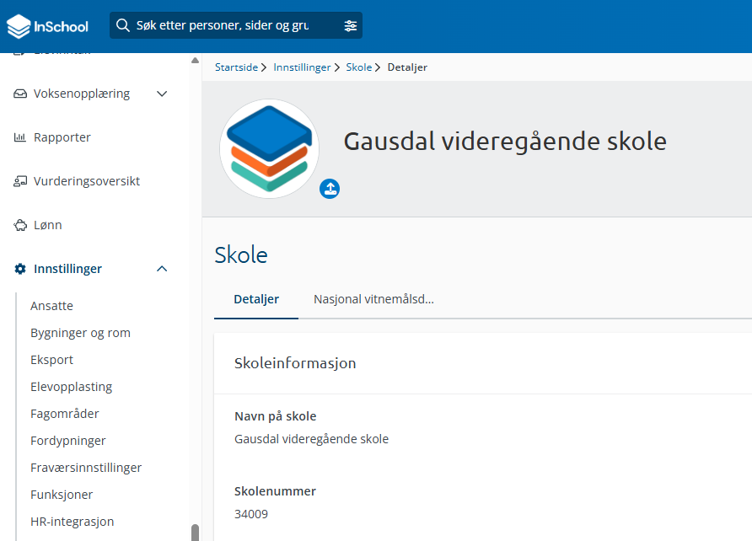Click the sidebar scrollbar thumb

(196, 532)
